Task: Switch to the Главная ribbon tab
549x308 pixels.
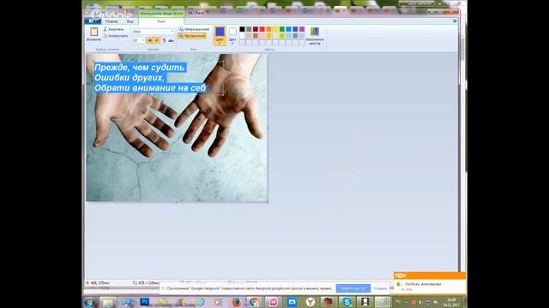Action: (112, 21)
